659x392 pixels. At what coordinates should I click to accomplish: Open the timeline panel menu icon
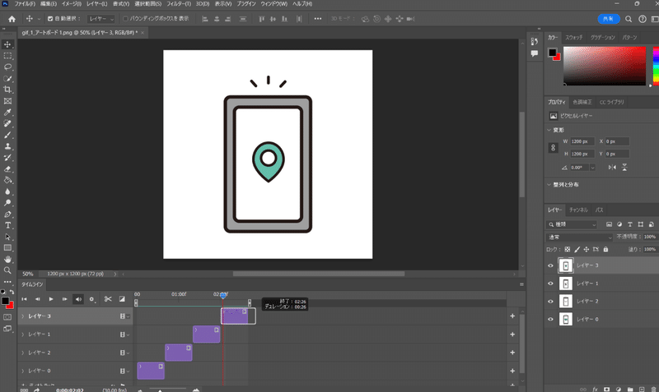point(521,284)
